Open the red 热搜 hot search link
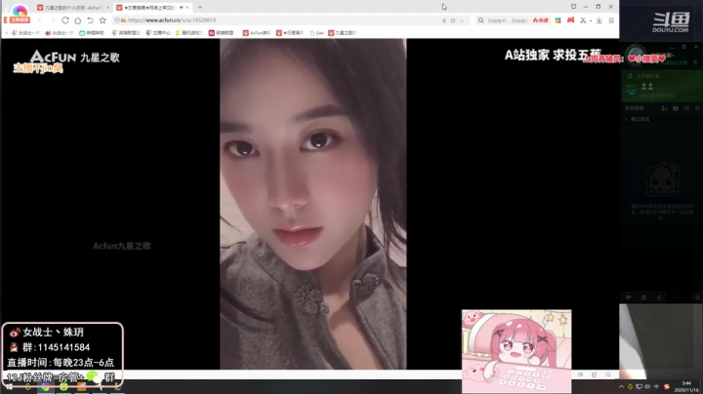The image size is (703, 394). (x=541, y=20)
